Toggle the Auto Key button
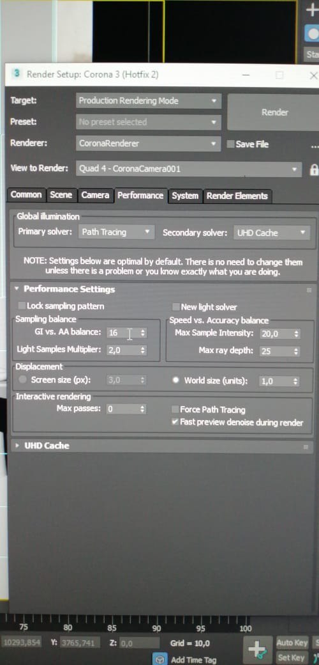The image size is (319, 665). click(292, 643)
